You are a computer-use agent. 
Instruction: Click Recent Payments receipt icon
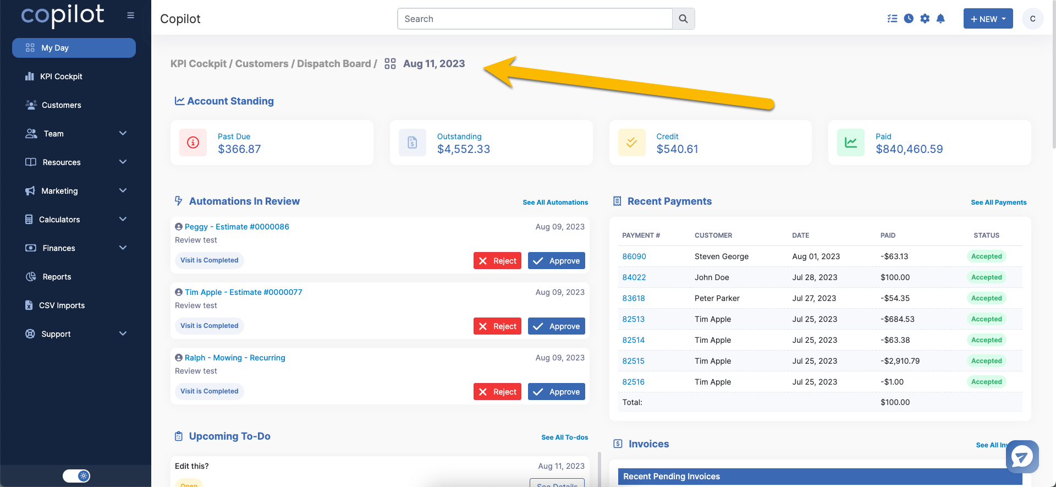pos(617,201)
